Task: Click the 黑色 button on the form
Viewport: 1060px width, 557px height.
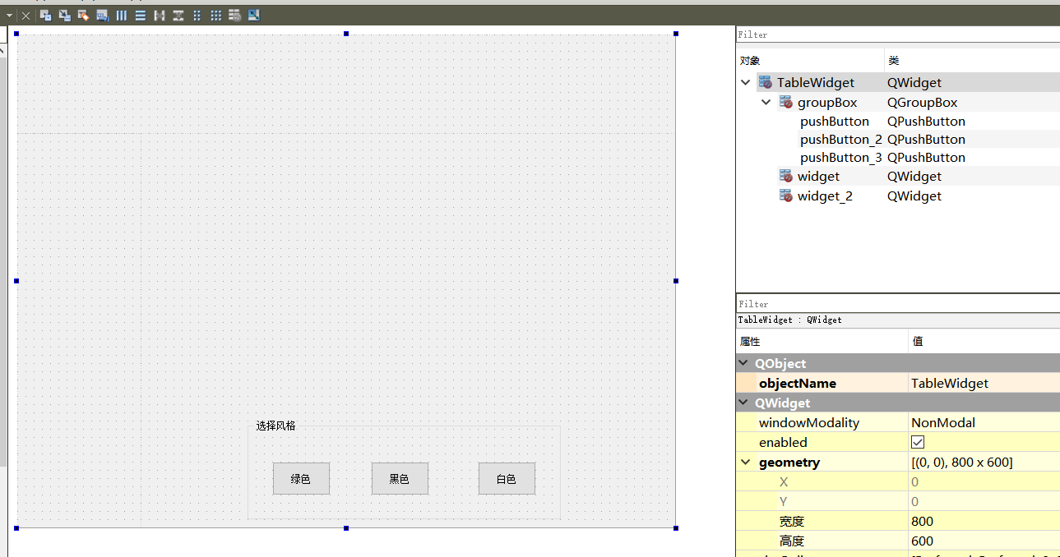Action: 400,479
